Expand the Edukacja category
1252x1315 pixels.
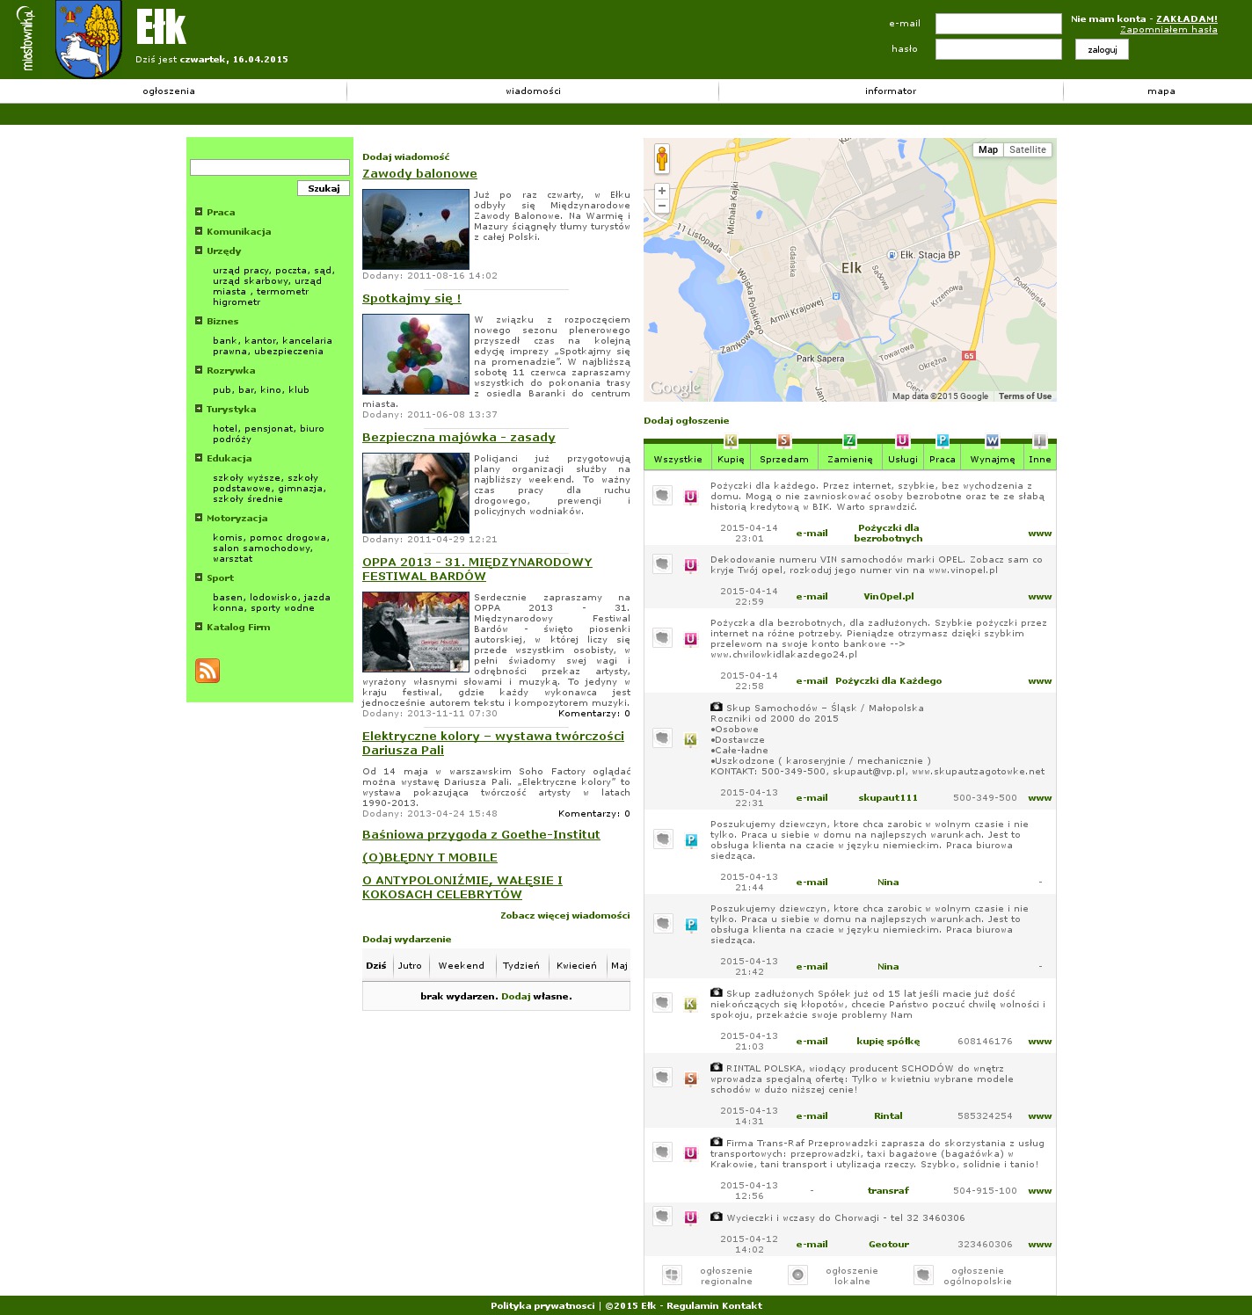[x=199, y=458]
